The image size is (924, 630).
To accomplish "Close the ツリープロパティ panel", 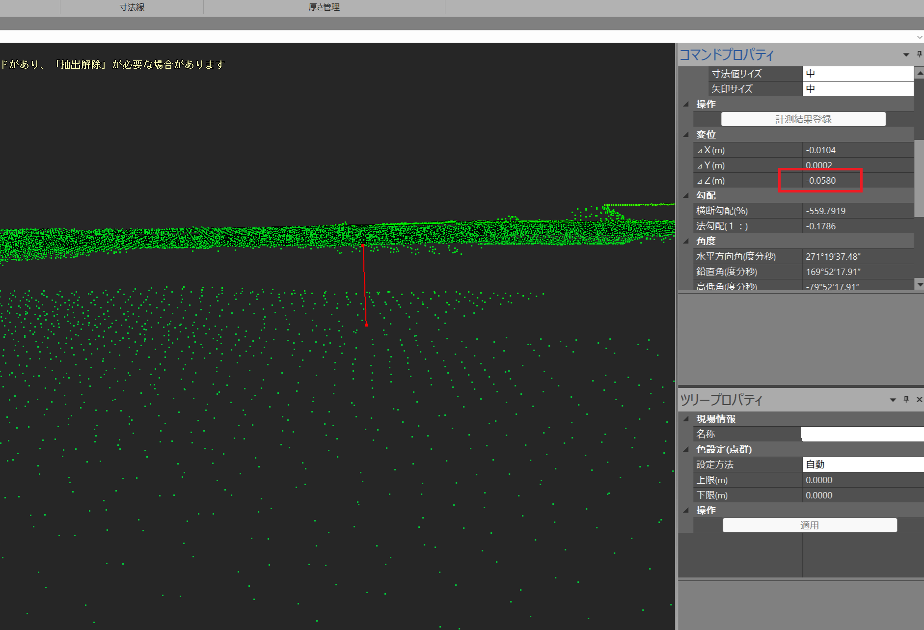I will [x=919, y=399].
